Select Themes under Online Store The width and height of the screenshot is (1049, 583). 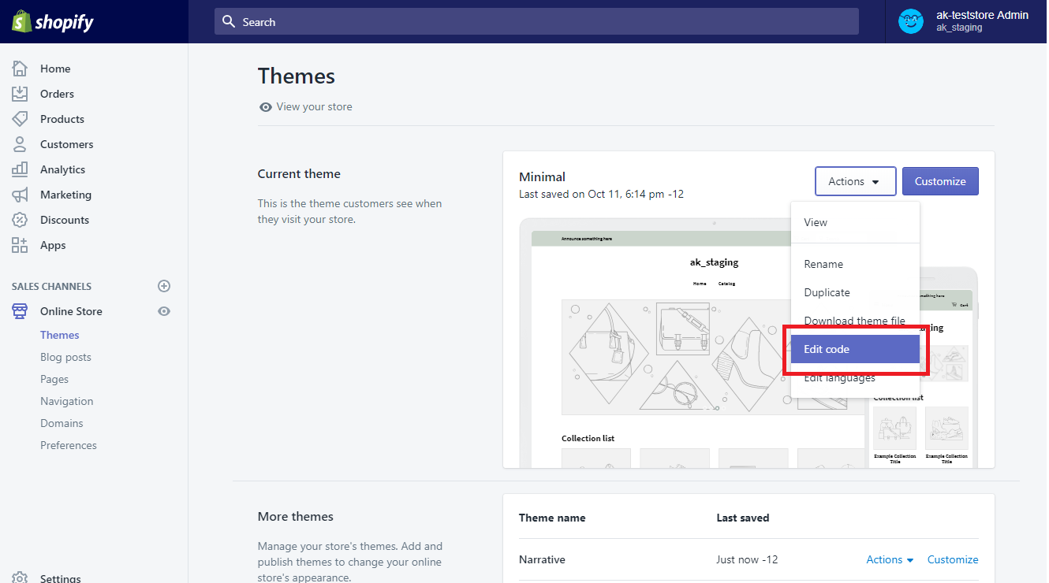(x=60, y=335)
